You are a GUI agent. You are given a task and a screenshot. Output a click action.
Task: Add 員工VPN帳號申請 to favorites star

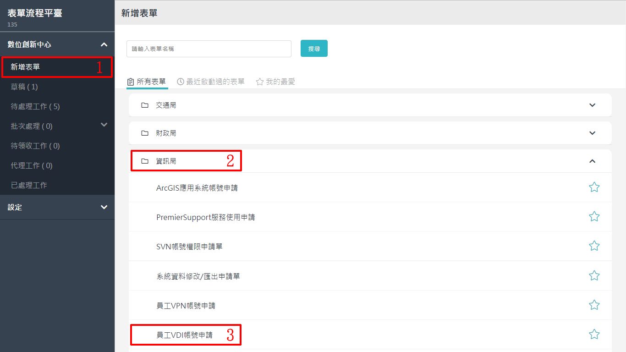click(594, 305)
